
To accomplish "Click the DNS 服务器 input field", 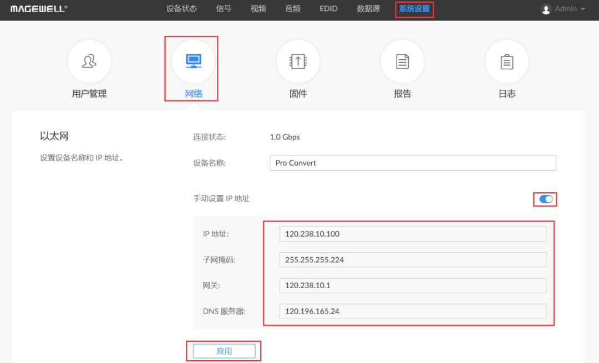I will click(412, 311).
